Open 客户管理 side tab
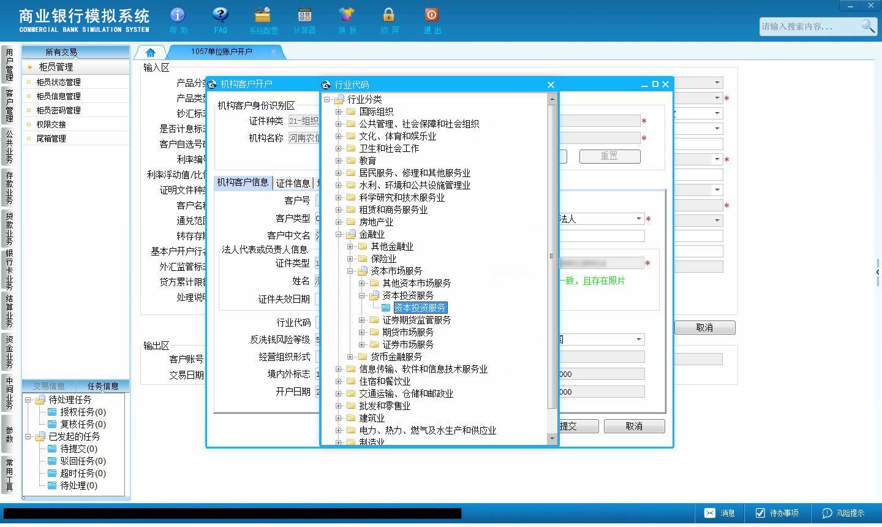The width and height of the screenshot is (882, 527). pyautogui.click(x=9, y=105)
